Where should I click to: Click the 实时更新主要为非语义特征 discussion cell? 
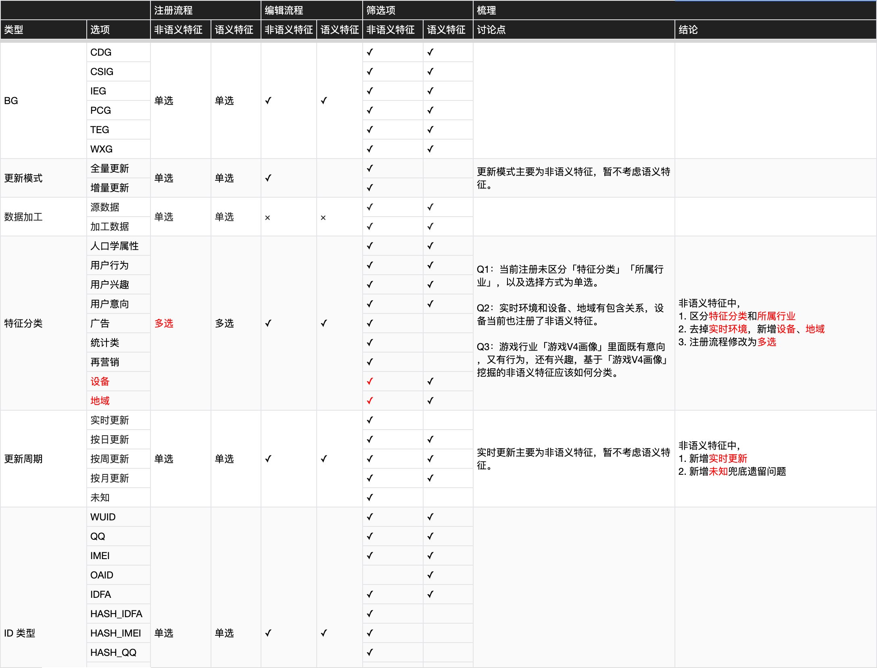(574, 459)
